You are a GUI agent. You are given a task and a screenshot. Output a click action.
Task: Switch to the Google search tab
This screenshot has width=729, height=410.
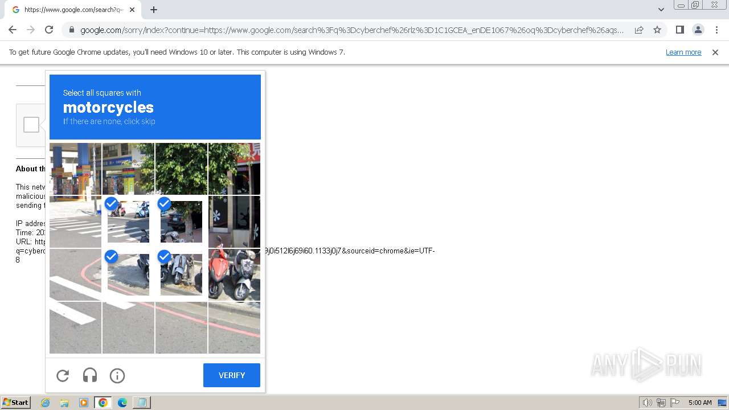(74, 10)
